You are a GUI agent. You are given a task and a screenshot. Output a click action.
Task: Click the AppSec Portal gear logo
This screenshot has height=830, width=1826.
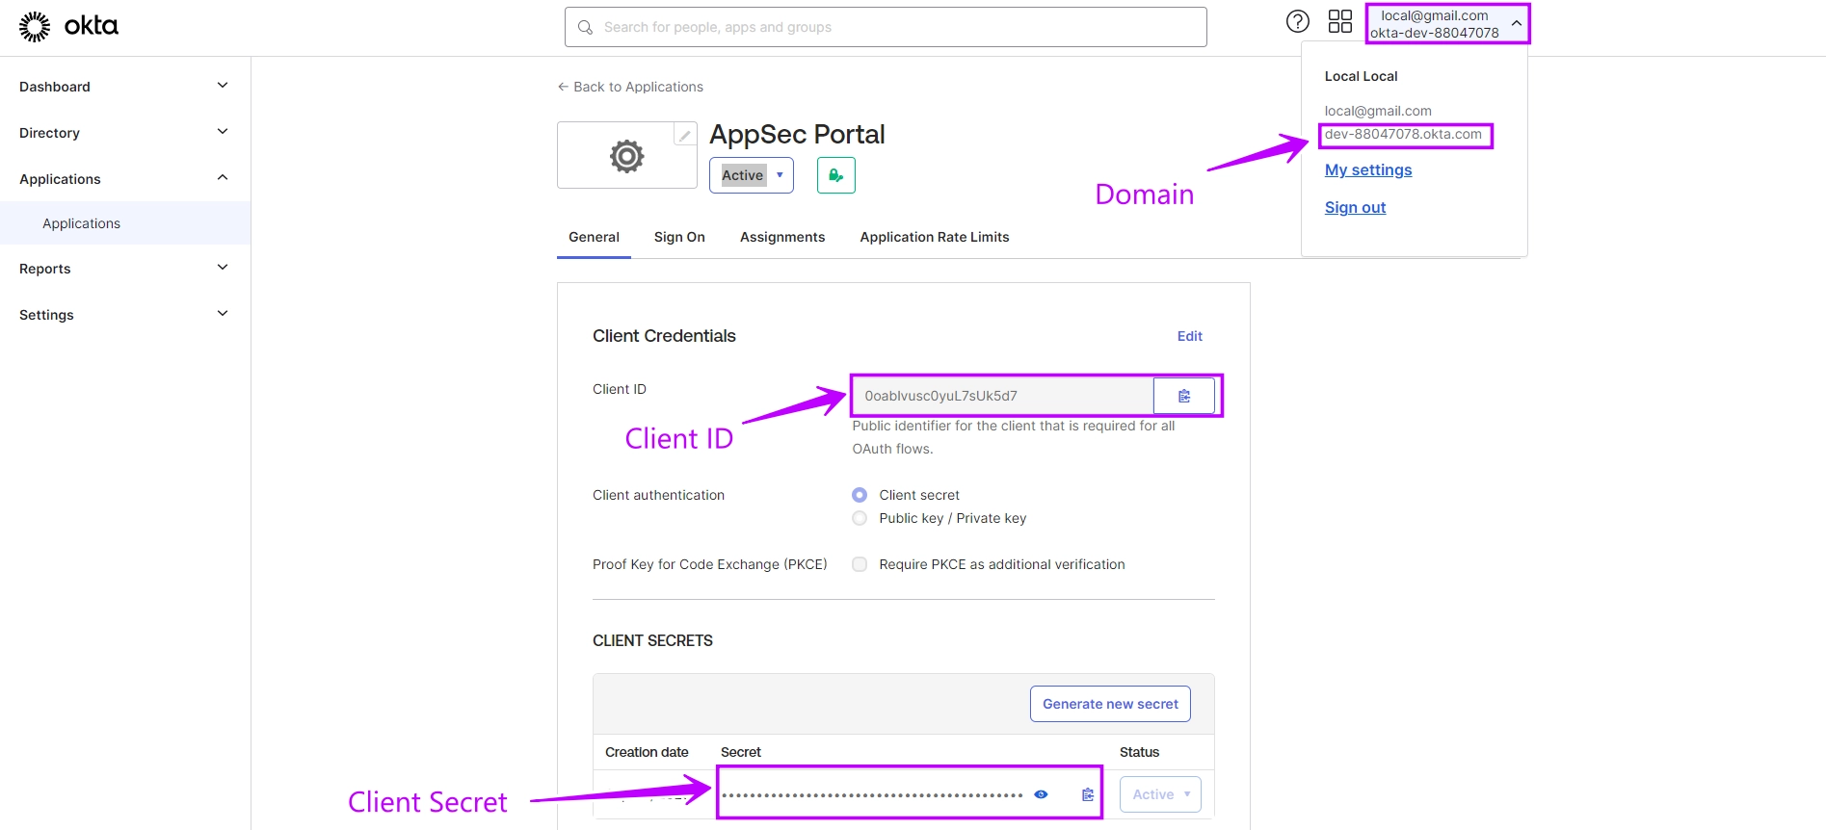(x=626, y=156)
